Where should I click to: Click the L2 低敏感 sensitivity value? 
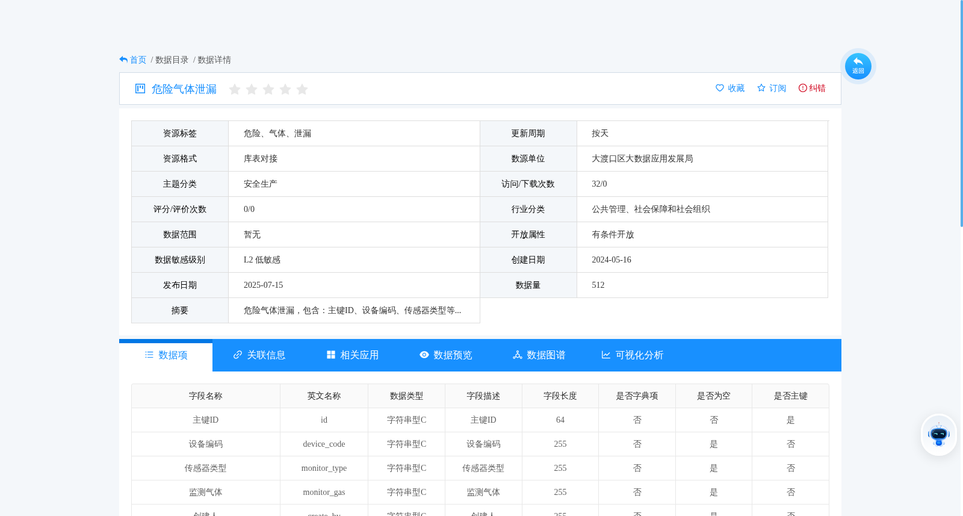point(262,260)
